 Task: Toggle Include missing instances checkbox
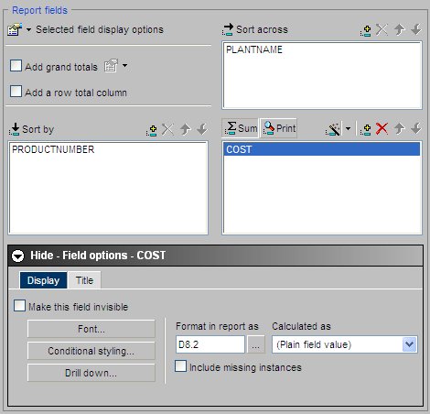click(180, 365)
